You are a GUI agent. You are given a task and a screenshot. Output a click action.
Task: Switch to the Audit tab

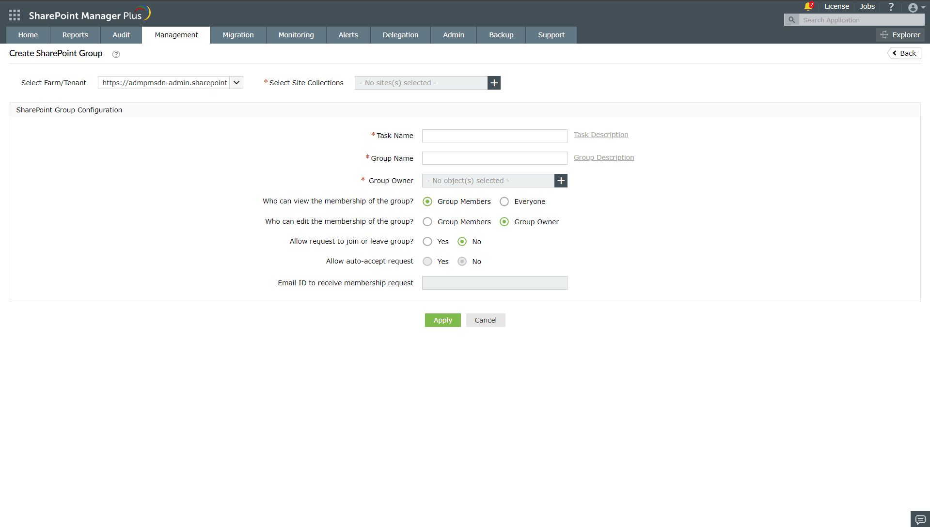[x=121, y=35]
